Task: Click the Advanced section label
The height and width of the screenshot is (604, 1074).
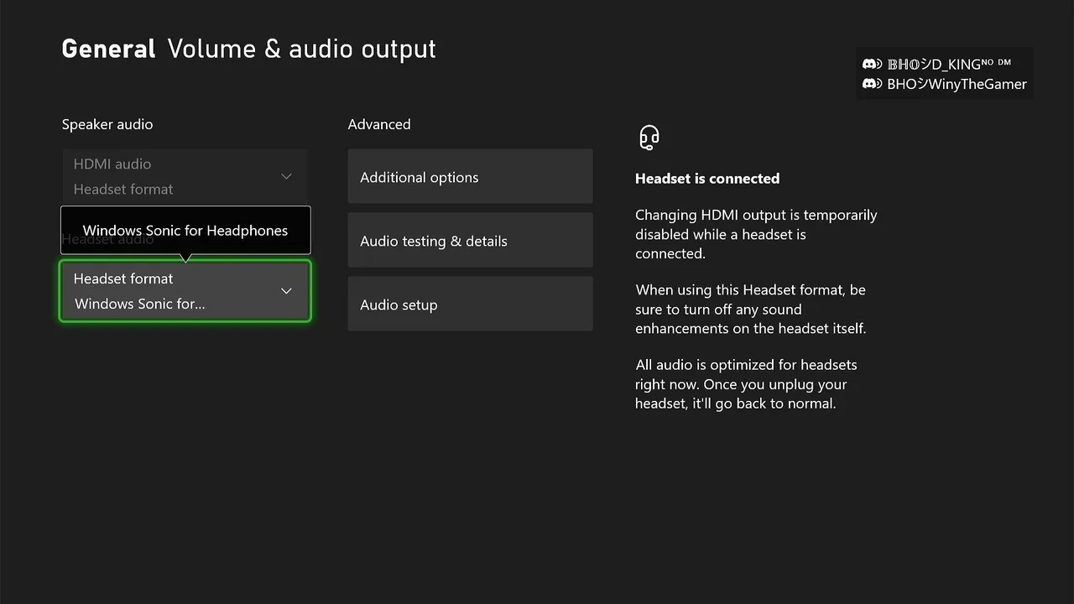Action: 379,124
